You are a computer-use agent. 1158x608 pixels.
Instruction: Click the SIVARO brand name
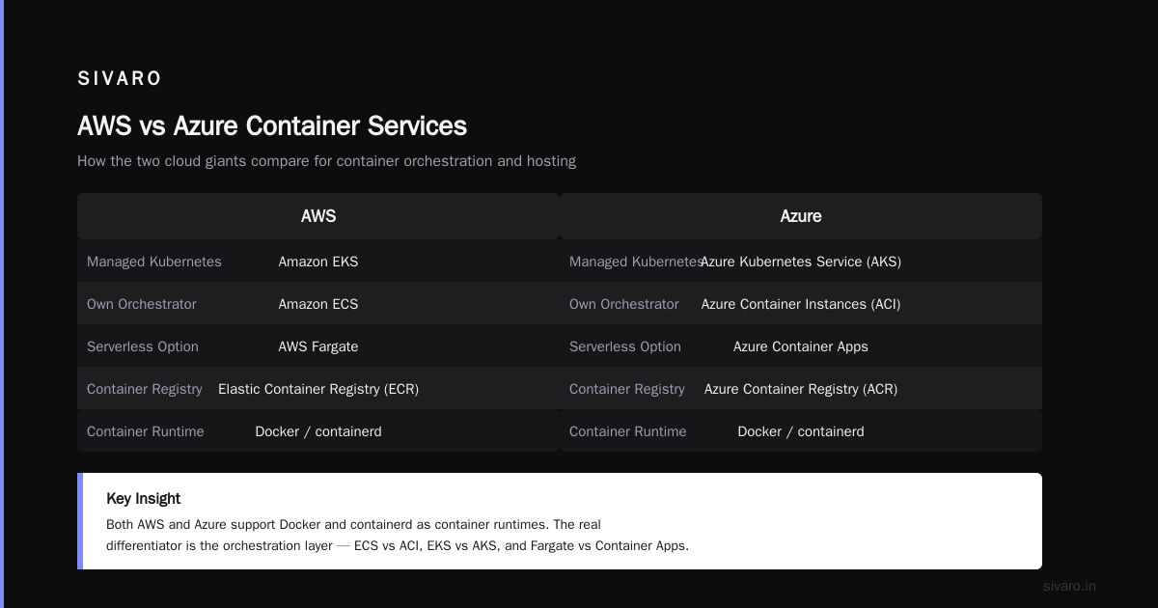pyautogui.click(x=120, y=78)
